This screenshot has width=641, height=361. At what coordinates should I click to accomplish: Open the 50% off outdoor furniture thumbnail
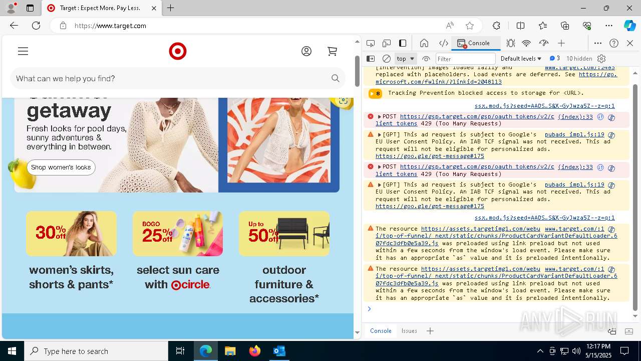[x=284, y=233]
